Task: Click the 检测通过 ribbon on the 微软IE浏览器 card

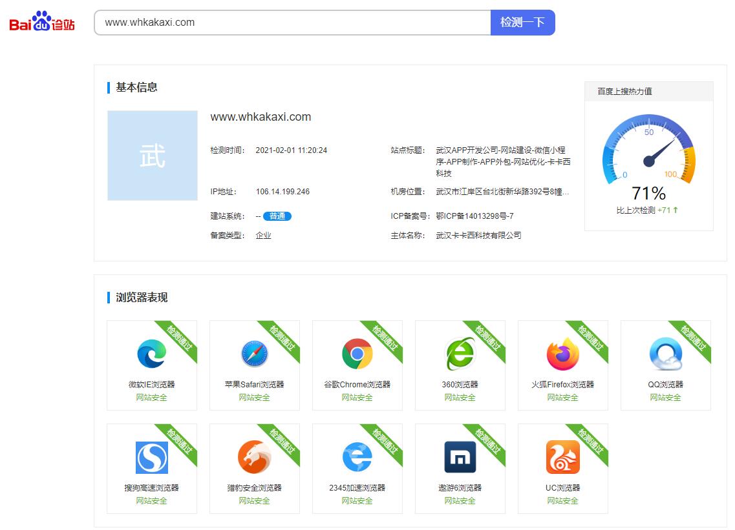Action: (180, 338)
